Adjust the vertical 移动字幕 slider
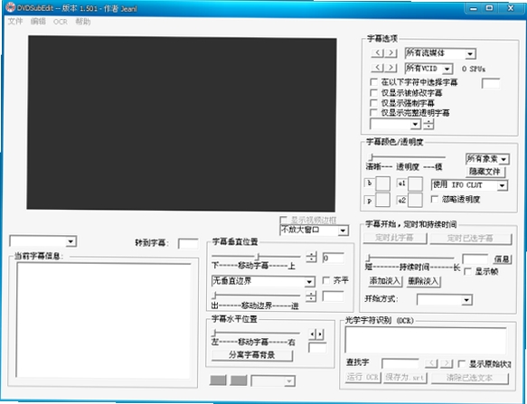The height and width of the screenshot is (404, 527). click(x=257, y=257)
